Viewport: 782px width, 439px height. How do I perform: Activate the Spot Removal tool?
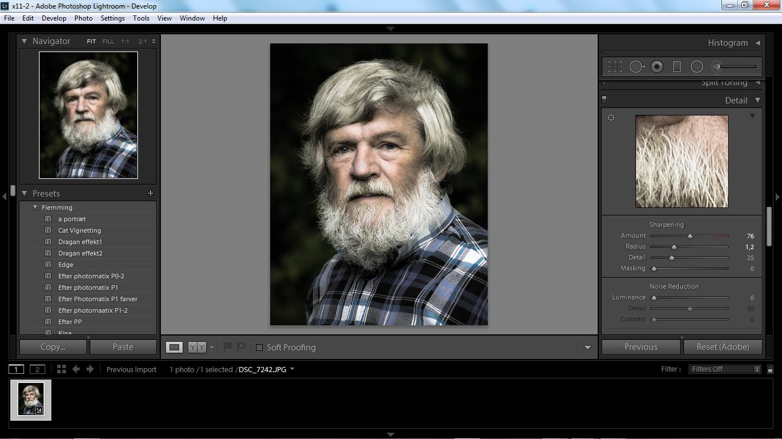(636, 67)
